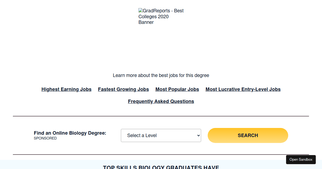Click the Open Sandbox button
The height and width of the screenshot is (169, 322).
tap(301, 160)
